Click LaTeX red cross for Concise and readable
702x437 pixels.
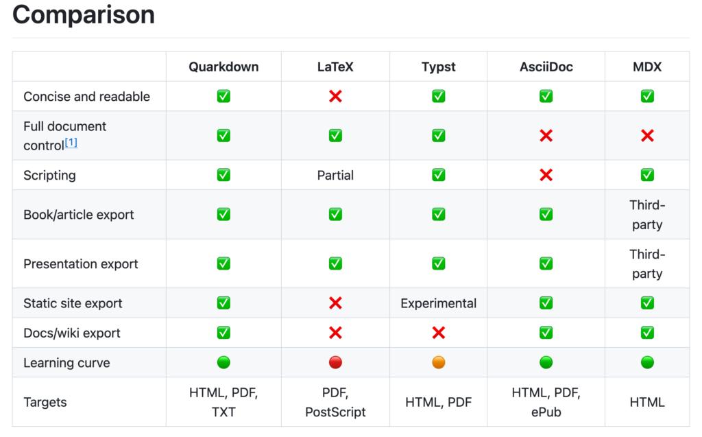tap(335, 97)
